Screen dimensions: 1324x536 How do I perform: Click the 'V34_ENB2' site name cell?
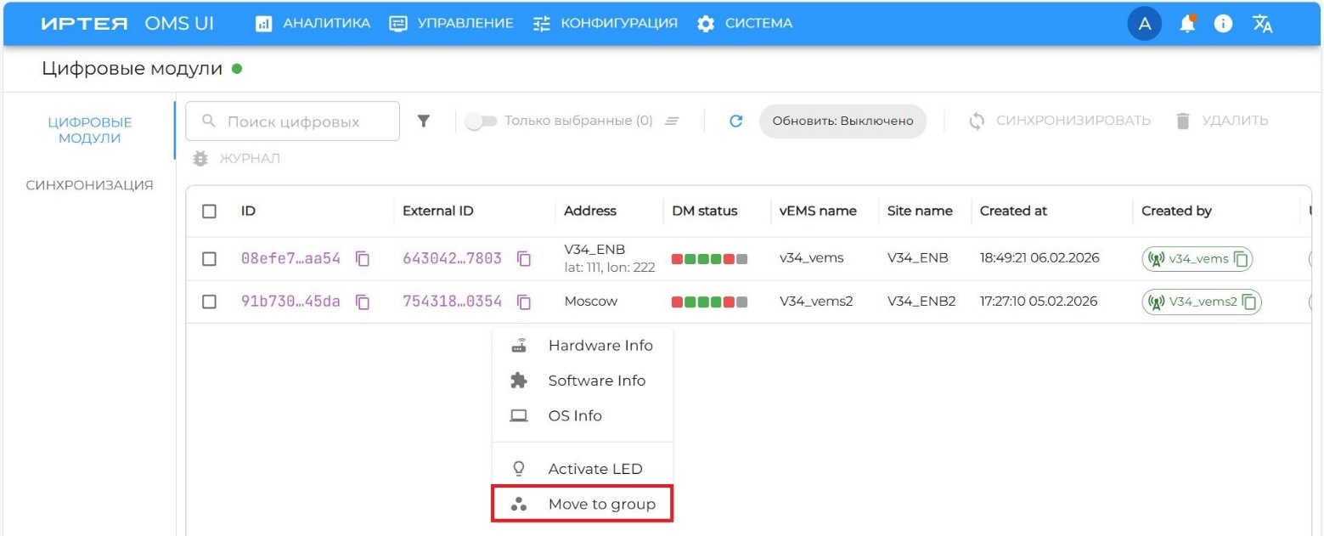click(x=921, y=302)
